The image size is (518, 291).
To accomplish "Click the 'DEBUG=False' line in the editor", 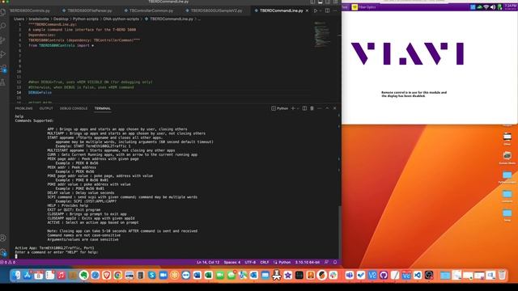I will 40,93.
